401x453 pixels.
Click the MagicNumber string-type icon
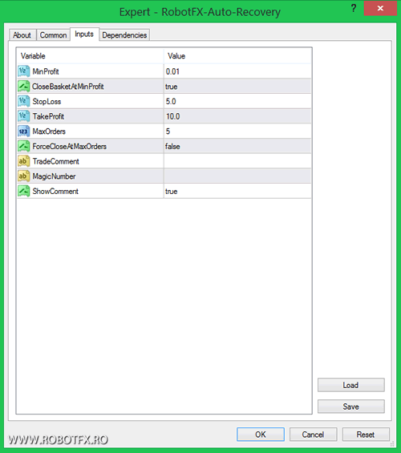click(24, 176)
